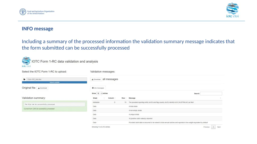Click 'Provided catch data is assumed' message
257x144 pixels.
click(168, 122)
